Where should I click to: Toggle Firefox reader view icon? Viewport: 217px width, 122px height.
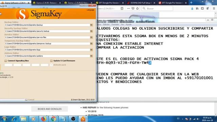pos(122,8)
